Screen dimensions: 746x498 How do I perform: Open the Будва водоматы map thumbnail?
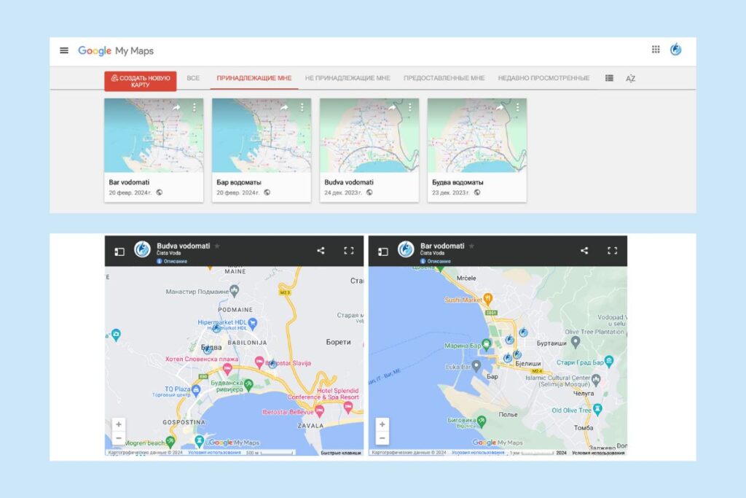point(476,135)
